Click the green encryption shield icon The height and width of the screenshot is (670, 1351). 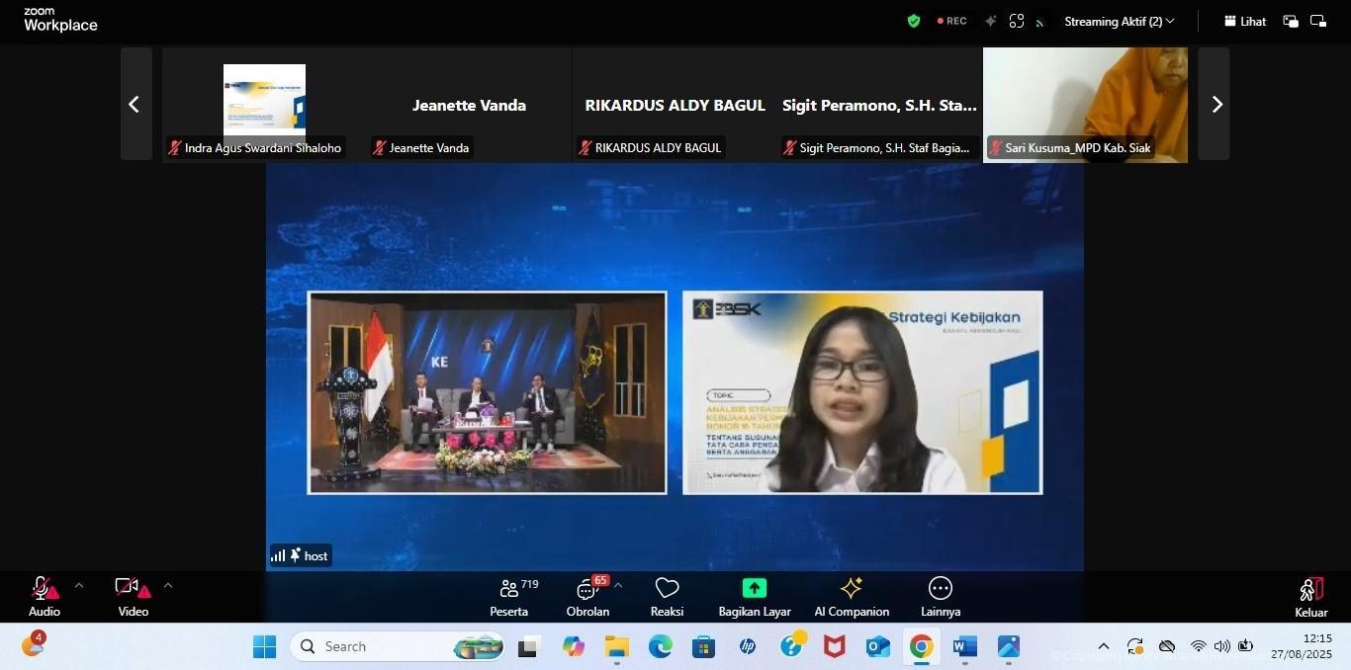point(914,21)
